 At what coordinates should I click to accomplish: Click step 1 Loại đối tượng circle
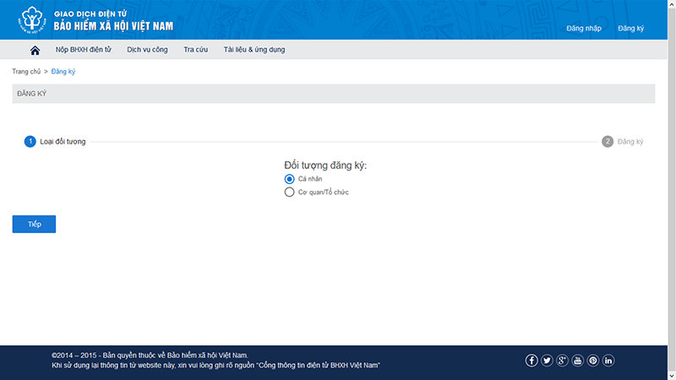point(30,141)
